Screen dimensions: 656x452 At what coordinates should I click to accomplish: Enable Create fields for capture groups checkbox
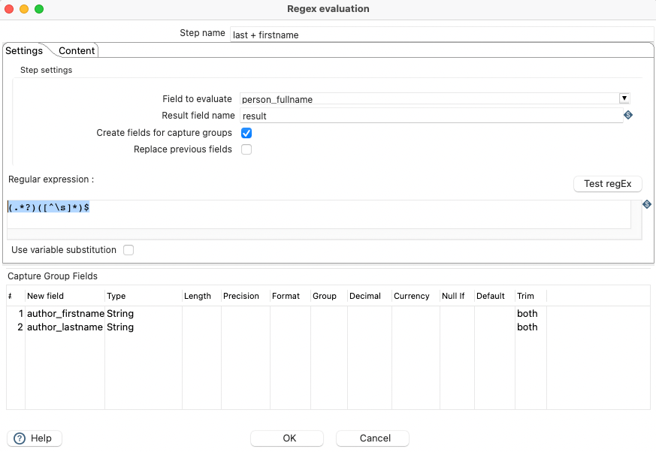click(246, 133)
